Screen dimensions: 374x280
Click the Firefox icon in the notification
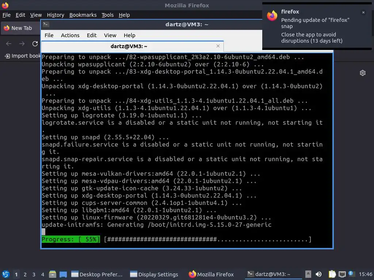272,16
